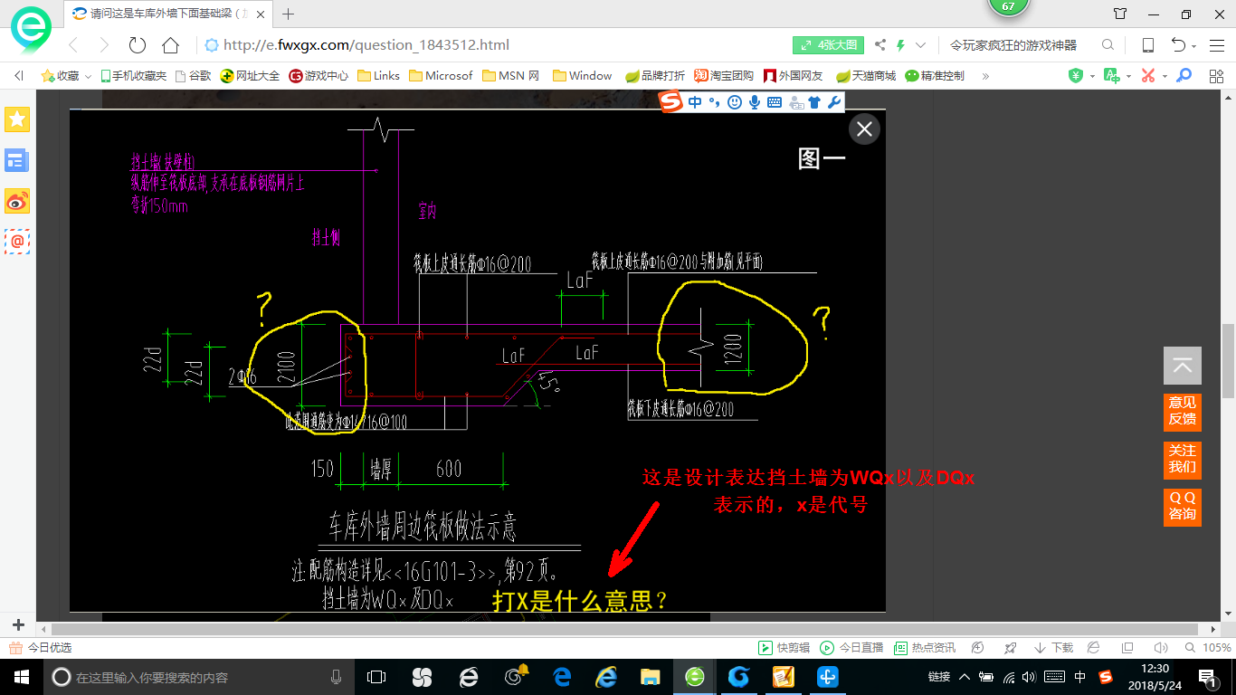Click the red scissors screenshot icon

coord(1148,76)
